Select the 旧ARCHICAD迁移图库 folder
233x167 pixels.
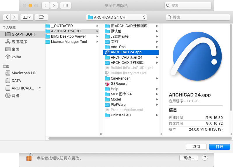[131, 26]
